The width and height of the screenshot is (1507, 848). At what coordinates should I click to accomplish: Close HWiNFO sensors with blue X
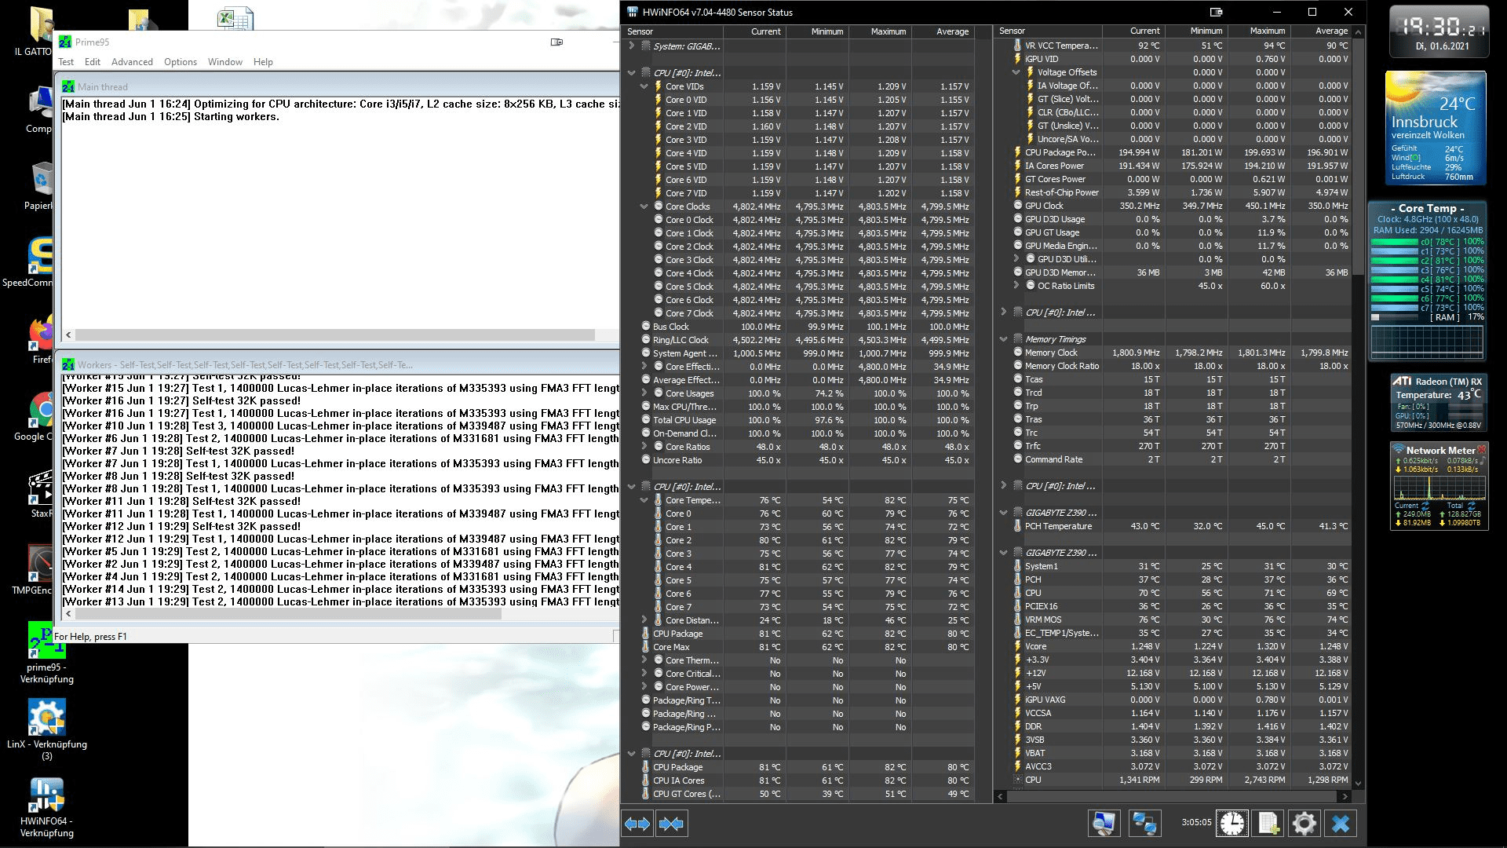coord(1341,824)
